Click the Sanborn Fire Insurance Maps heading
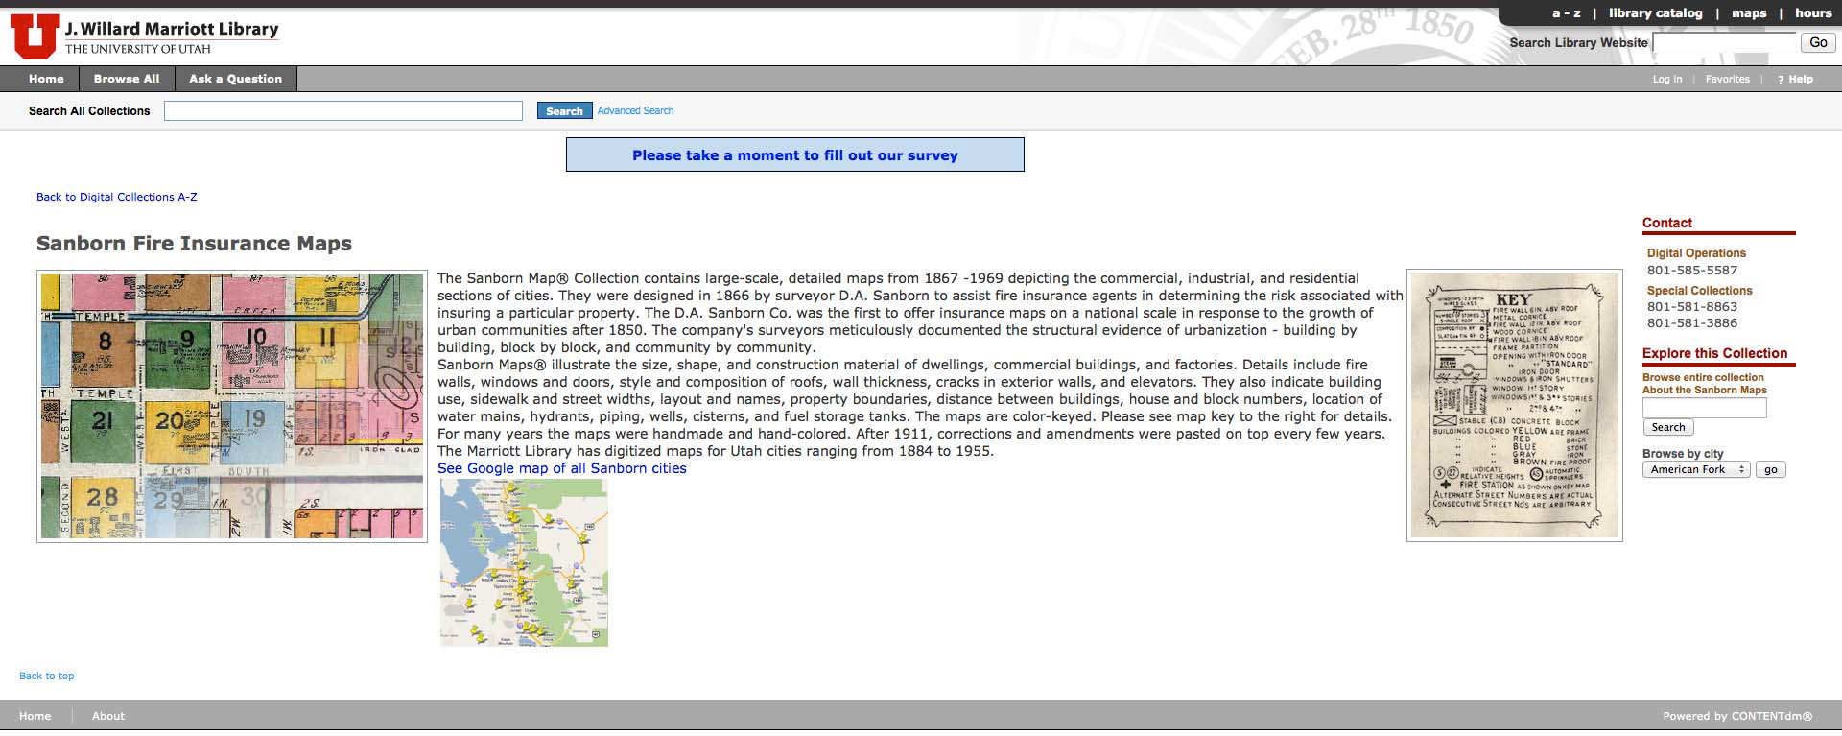 point(194,244)
